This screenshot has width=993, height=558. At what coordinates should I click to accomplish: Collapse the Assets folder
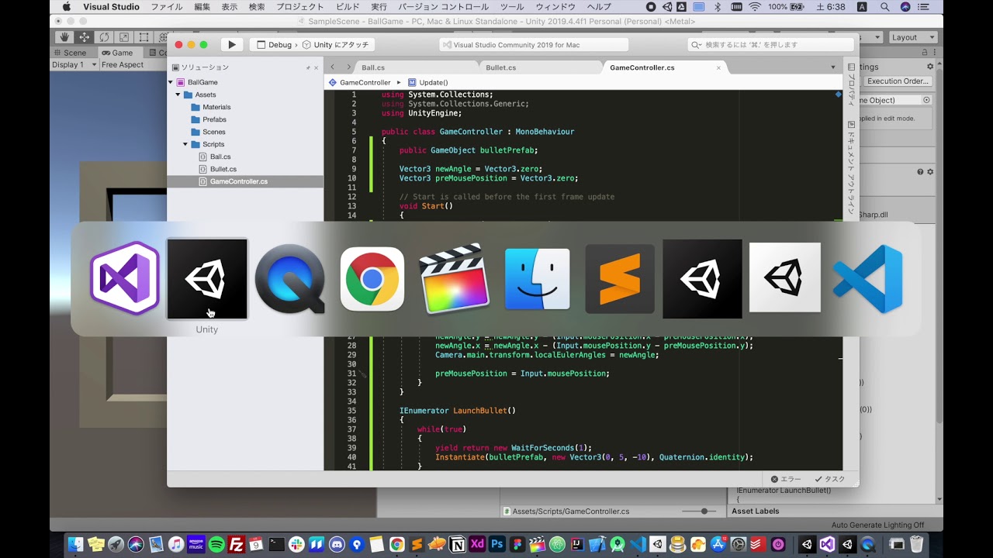(178, 95)
